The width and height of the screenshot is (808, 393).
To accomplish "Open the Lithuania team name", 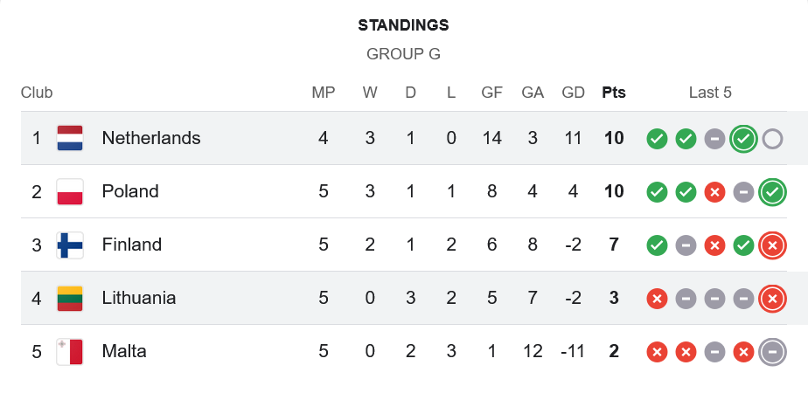I will [x=139, y=298].
